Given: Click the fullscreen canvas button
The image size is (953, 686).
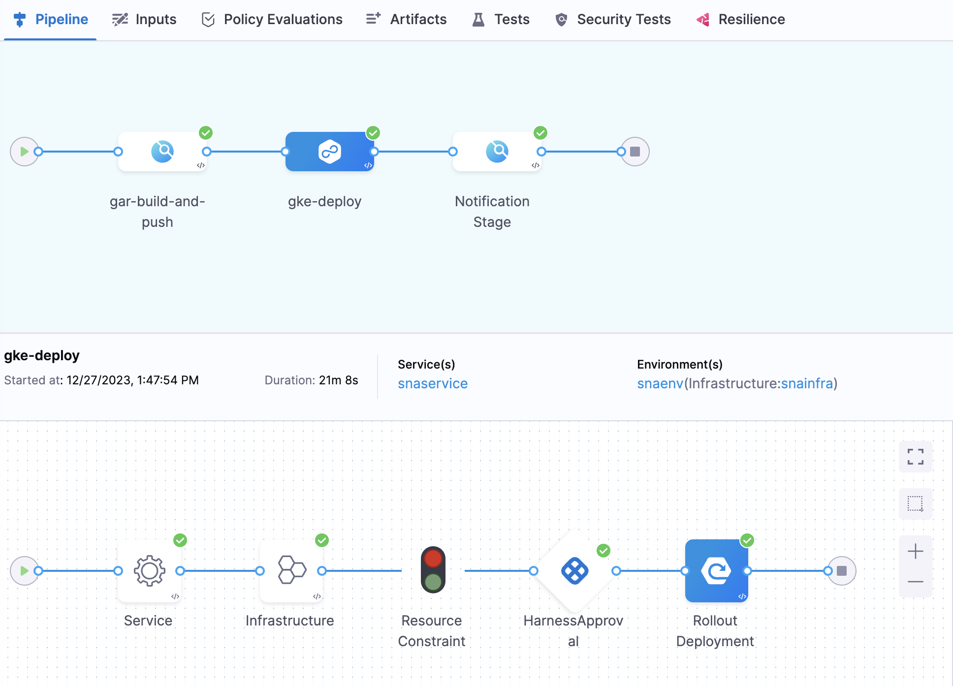Looking at the screenshot, I should pos(915,457).
